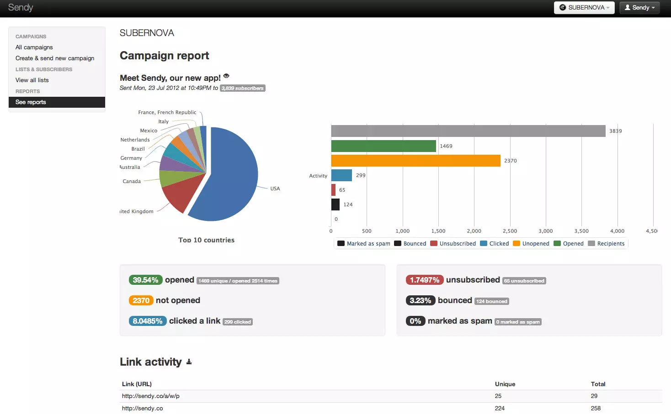Click the SUBERNOVA page heading

(147, 33)
